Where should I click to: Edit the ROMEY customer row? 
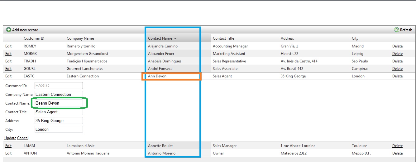pyautogui.click(x=8, y=46)
